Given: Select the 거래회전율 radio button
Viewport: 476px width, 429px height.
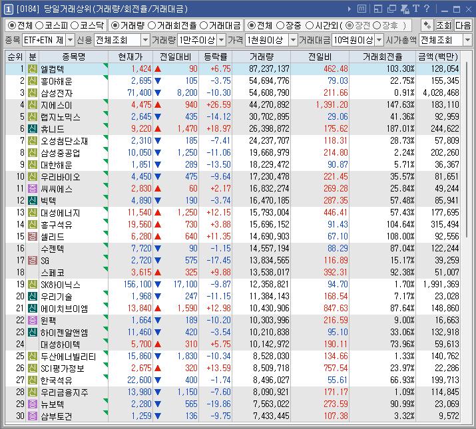Looking at the screenshot, I should 152,25.
